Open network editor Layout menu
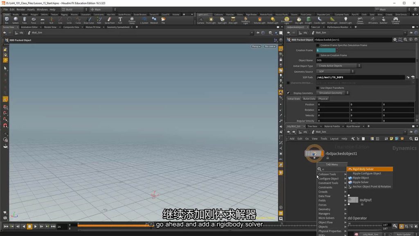Viewport: 419px width, 236px height. (x=334, y=138)
